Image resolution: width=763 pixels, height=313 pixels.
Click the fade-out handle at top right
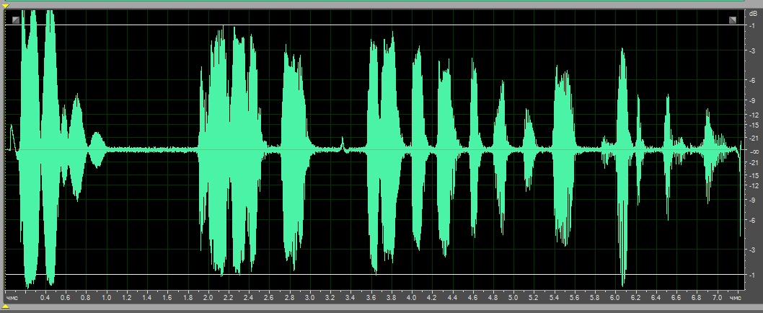[x=733, y=20]
